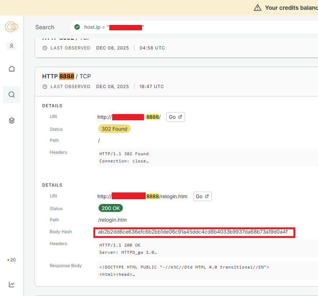Open the line chart icon at sidebar bottom
318x296 pixels.
click(12, 284)
